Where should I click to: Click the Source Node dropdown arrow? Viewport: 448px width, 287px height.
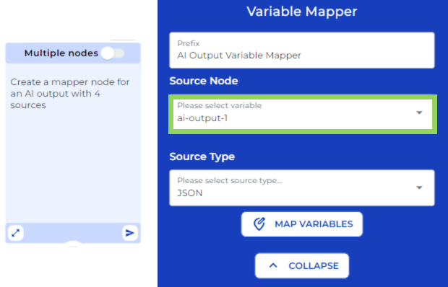pyautogui.click(x=419, y=113)
